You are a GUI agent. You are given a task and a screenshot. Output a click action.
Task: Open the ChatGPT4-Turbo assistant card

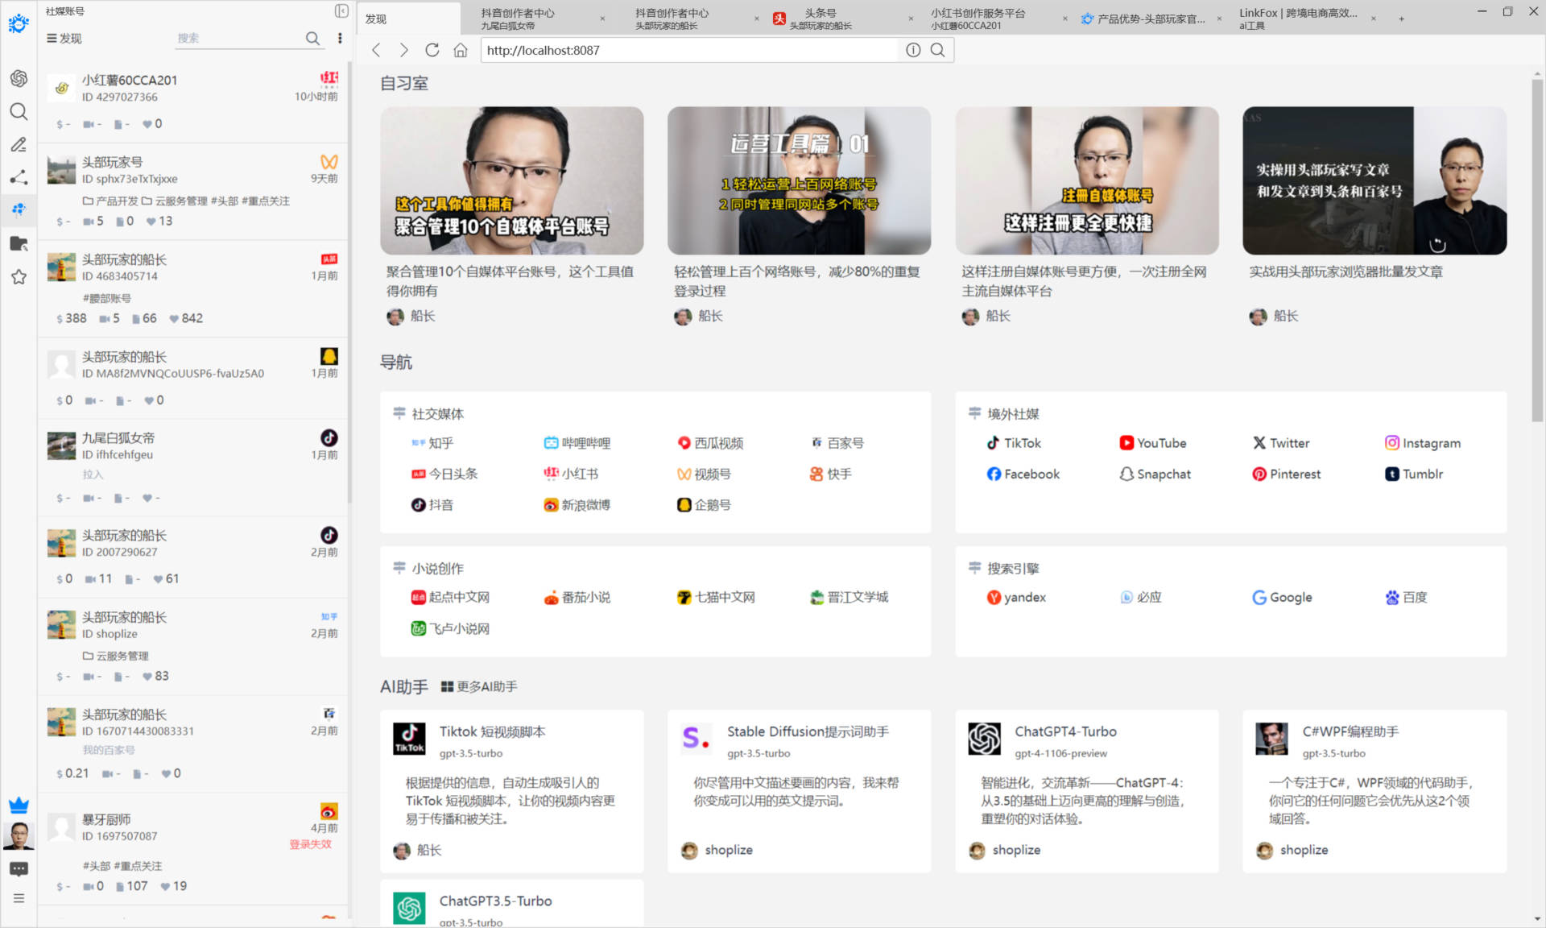point(1087,791)
